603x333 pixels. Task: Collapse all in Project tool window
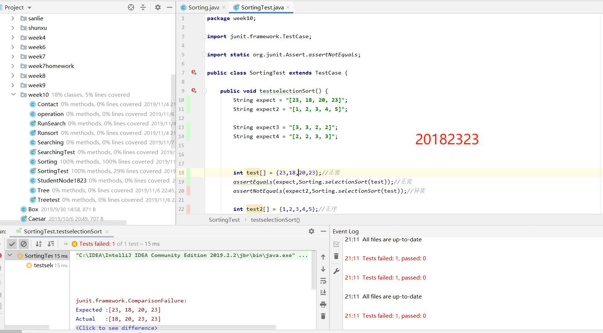tap(143, 7)
